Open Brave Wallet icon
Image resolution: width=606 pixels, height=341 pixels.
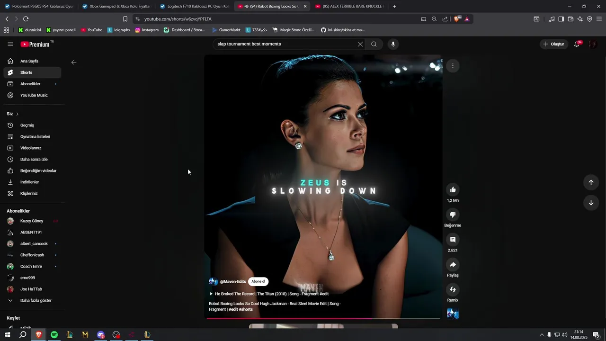click(x=570, y=19)
